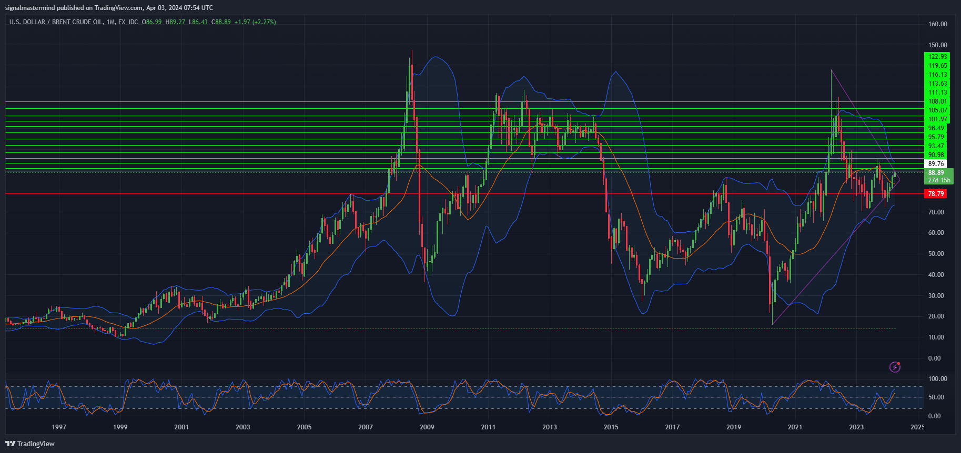Click the open value O86.99
The image size is (961, 453).
[x=152, y=22]
